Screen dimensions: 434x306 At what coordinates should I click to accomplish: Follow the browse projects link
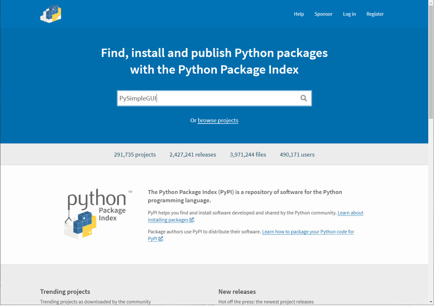(x=218, y=120)
